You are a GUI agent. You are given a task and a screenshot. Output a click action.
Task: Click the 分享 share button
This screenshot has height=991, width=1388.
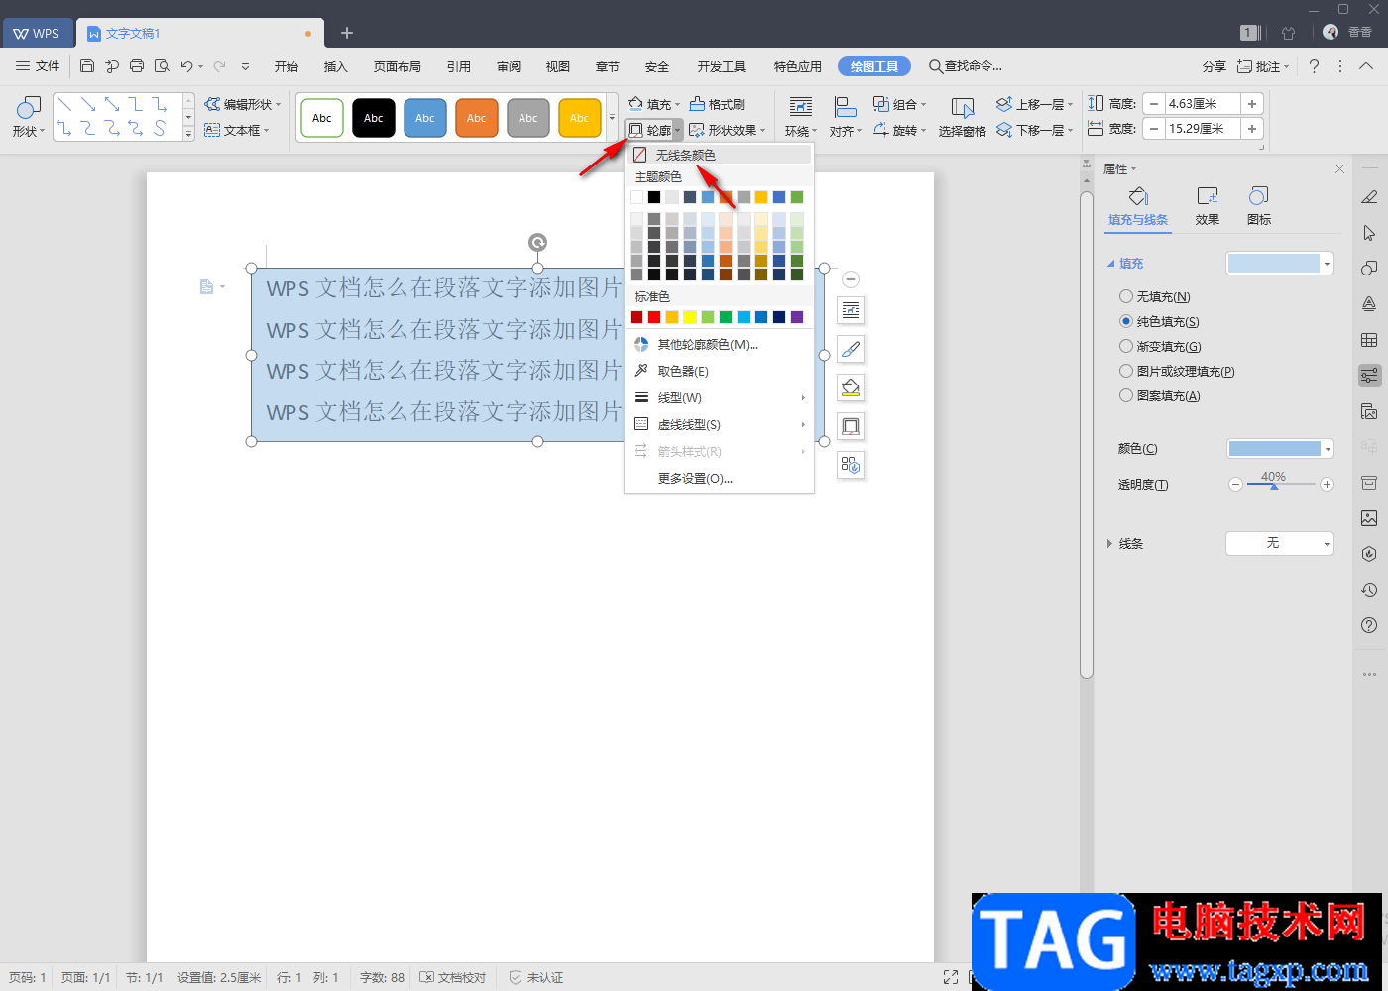[1214, 66]
